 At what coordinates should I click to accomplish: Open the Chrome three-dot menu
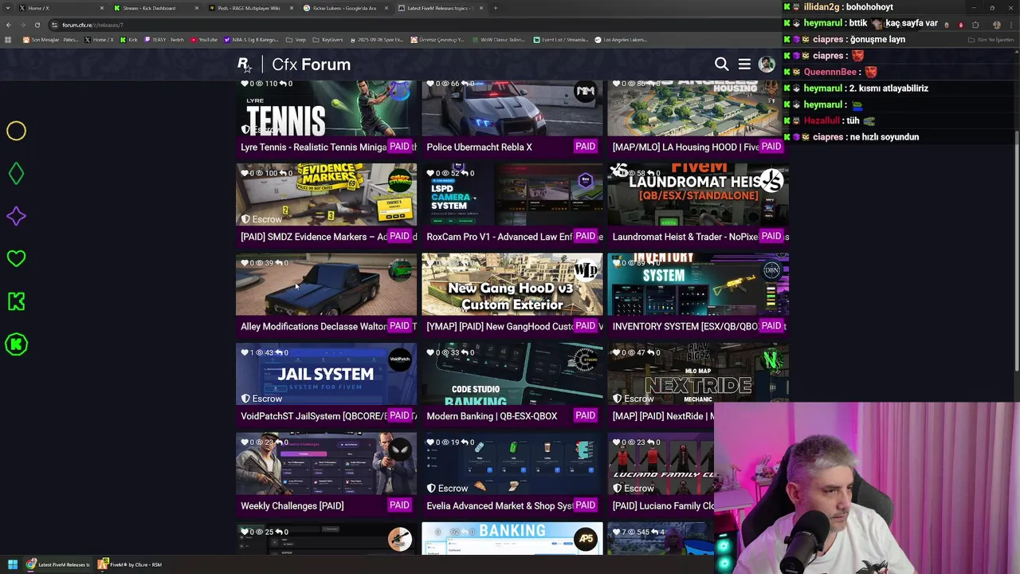(x=1012, y=25)
